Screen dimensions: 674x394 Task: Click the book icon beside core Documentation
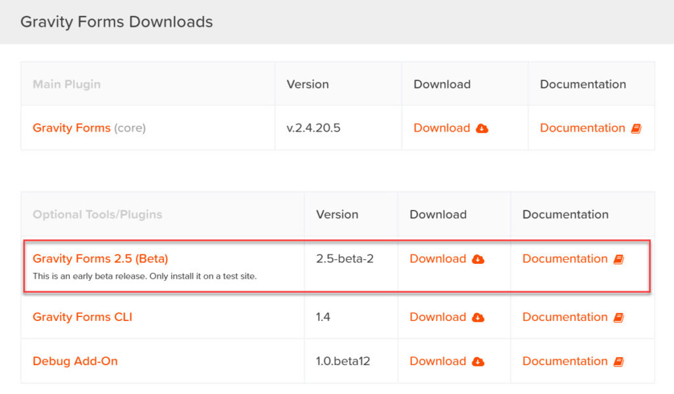pos(635,128)
